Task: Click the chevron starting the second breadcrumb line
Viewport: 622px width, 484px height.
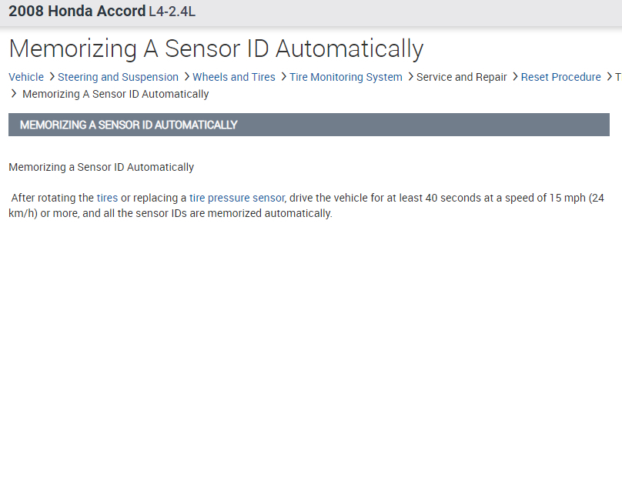Action: (x=14, y=94)
